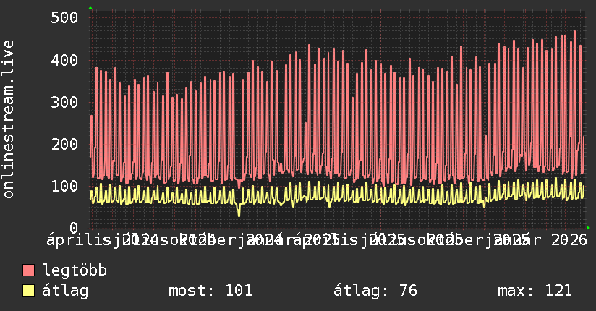
Task: Click the 200 y-axis label
Action: 64,144
